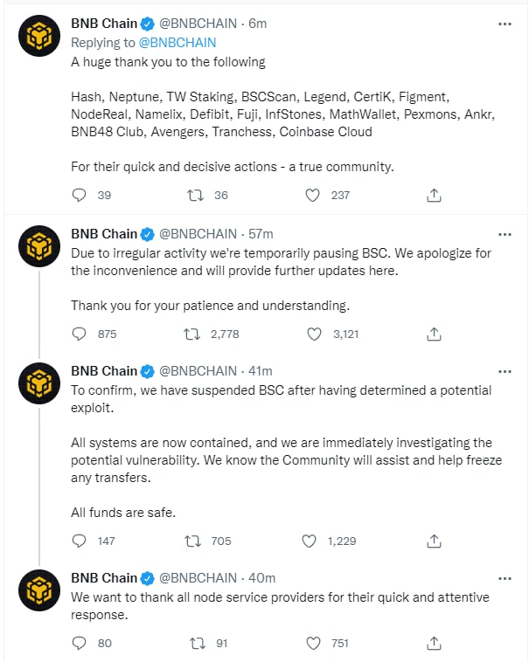
Task: Retweet the tweet with 2,778 retweets
Action: [x=189, y=334]
